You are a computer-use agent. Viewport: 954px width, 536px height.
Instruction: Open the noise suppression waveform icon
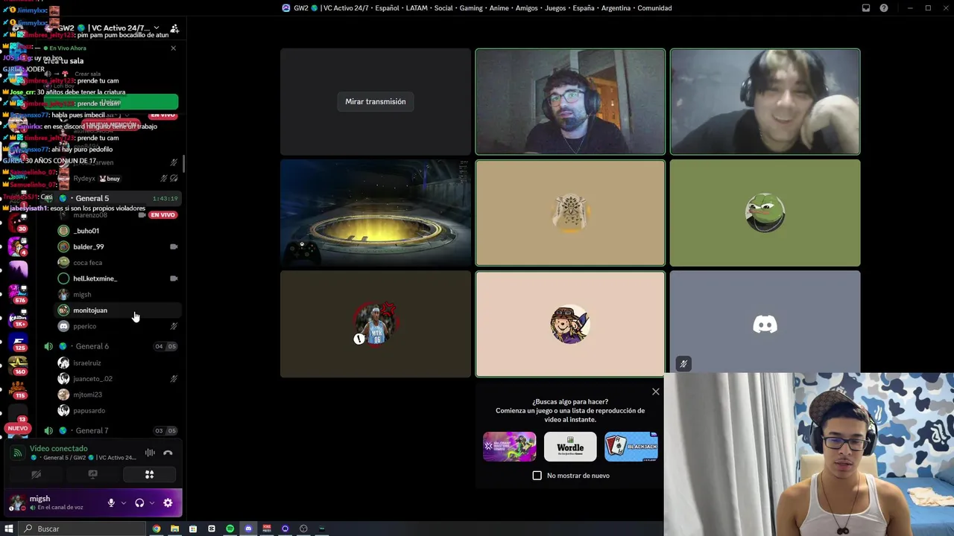[150, 453]
